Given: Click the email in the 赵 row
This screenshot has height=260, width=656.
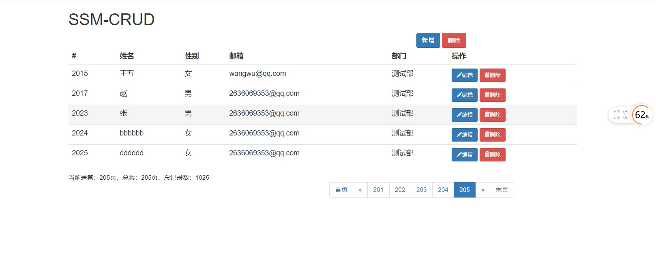Looking at the screenshot, I should 264,93.
